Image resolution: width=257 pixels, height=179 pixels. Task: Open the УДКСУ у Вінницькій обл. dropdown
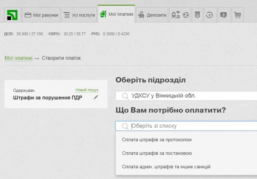[186, 95]
